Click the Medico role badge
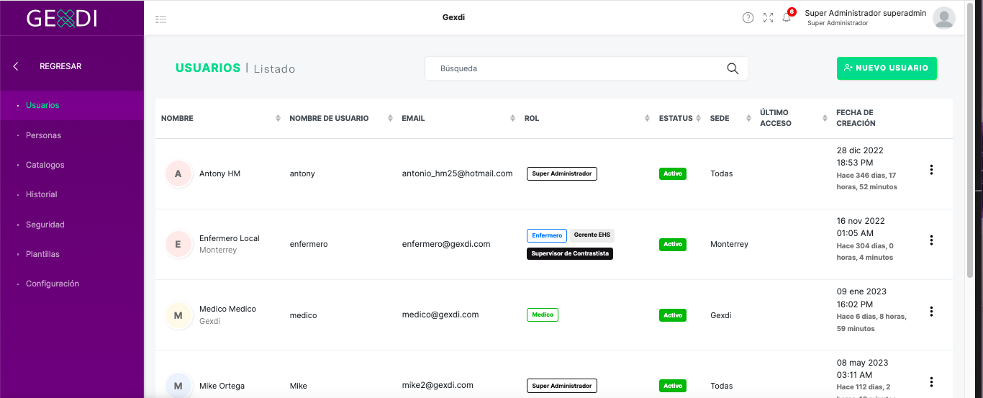The image size is (983, 398). (x=543, y=315)
